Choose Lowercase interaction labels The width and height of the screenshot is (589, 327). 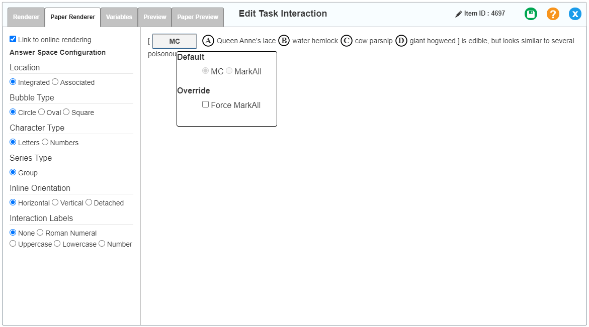pos(57,244)
